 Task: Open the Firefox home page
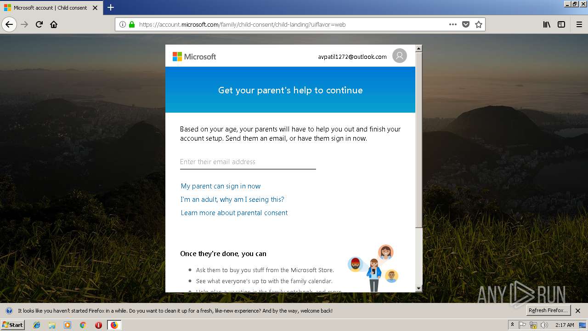[54, 24]
